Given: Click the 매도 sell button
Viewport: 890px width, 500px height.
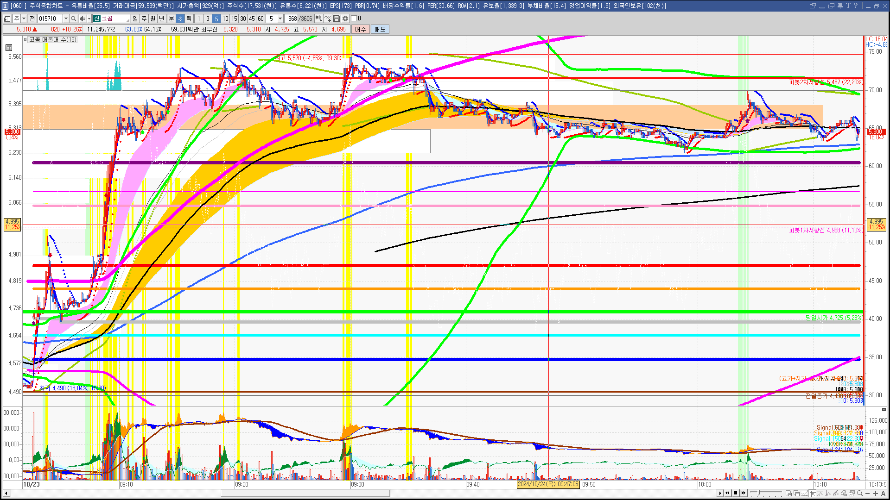Looking at the screenshot, I should [380, 29].
